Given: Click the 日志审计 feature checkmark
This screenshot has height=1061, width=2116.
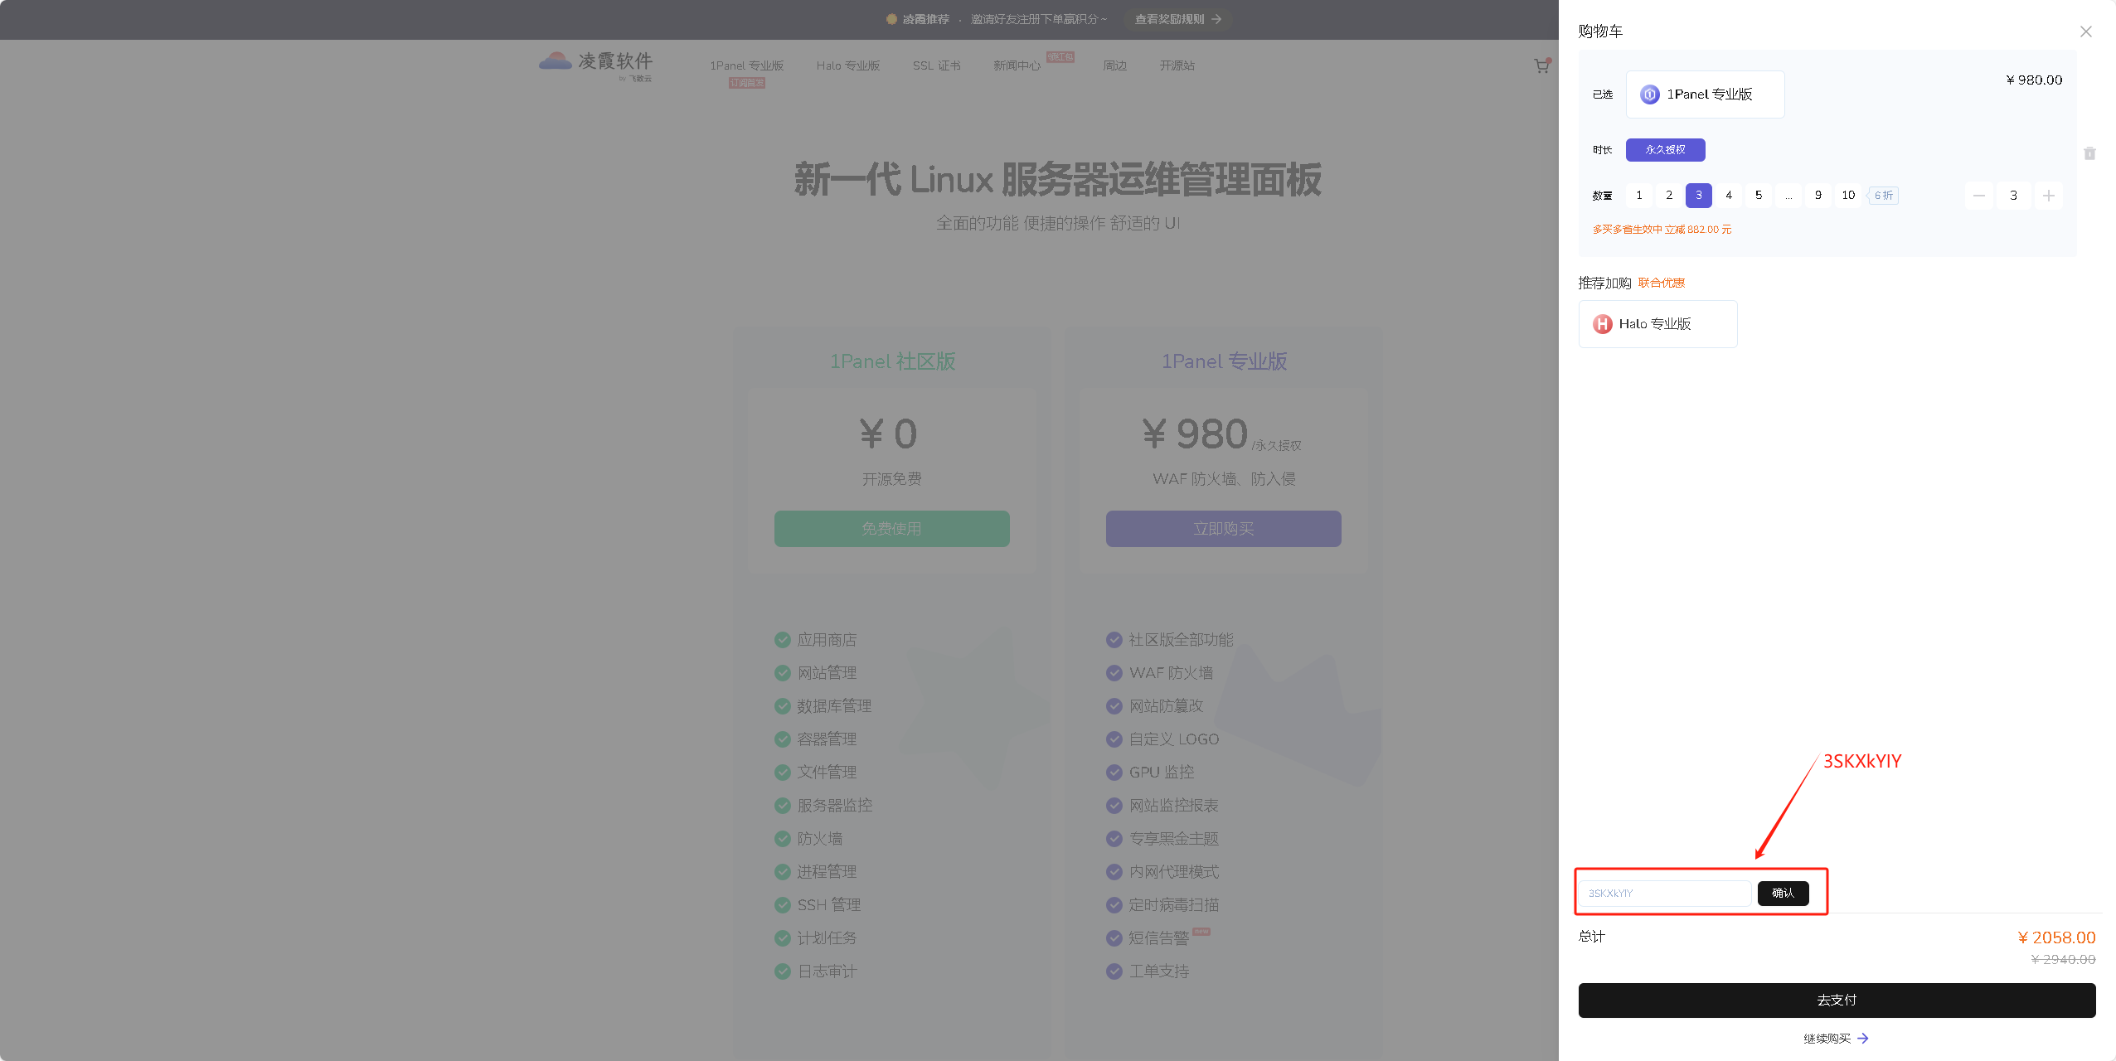Looking at the screenshot, I should coord(782,971).
